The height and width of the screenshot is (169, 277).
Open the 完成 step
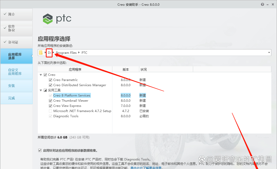coord(16,98)
